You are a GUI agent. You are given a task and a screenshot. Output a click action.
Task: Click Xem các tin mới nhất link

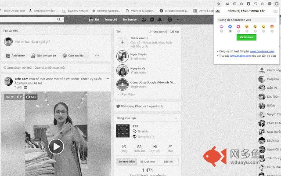(20, 68)
